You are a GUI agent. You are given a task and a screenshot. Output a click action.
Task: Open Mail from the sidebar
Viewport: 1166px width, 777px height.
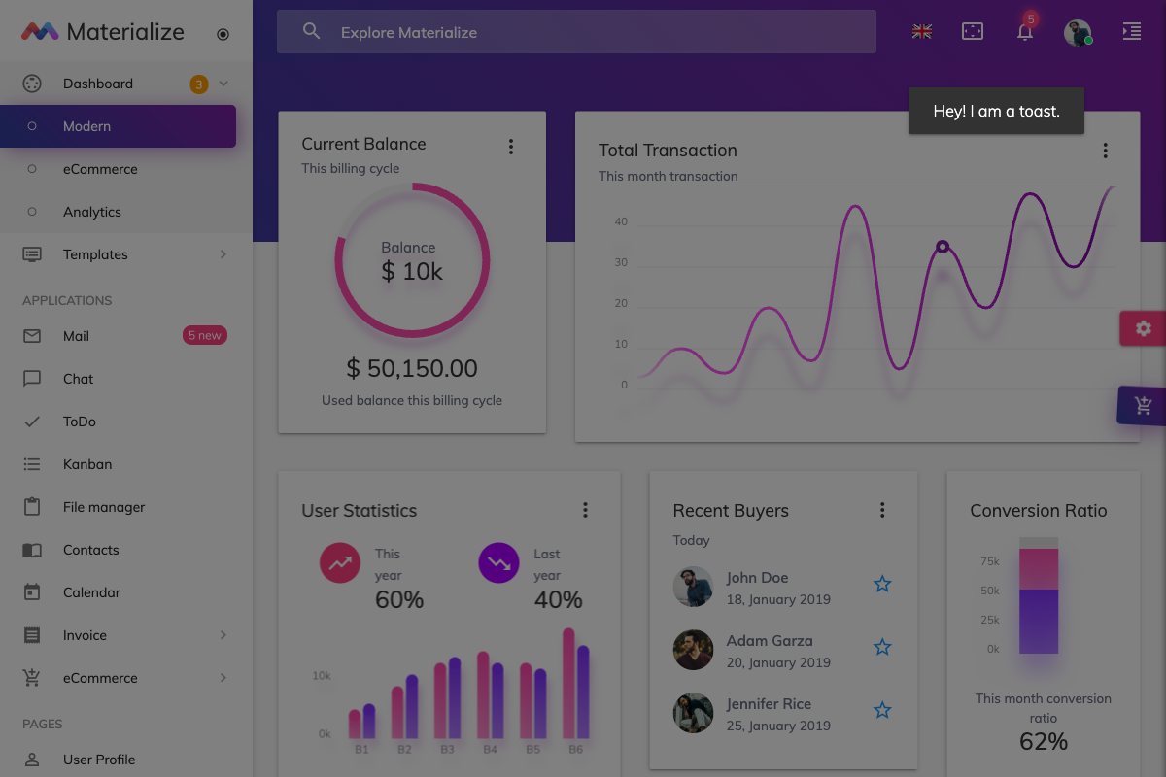[76, 336]
